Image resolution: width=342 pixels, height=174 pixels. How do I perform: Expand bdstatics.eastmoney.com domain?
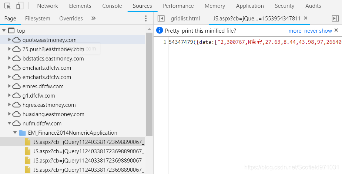(x=9, y=58)
